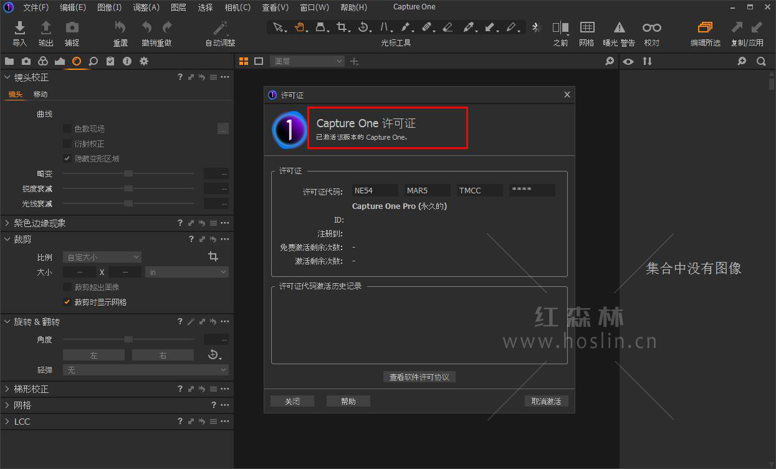776x469 pixels.
Task: Click the 曝光警告 triangle icon
Action: (x=620, y=27)
